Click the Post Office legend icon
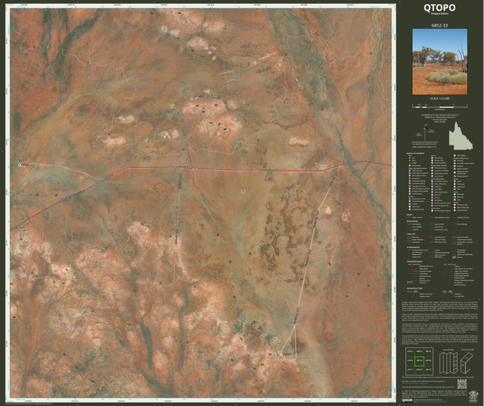 click(x=432, y=189)
